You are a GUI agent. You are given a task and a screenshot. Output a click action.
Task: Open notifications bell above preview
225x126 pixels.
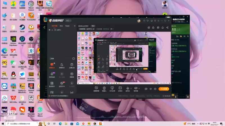coord(163,27)
